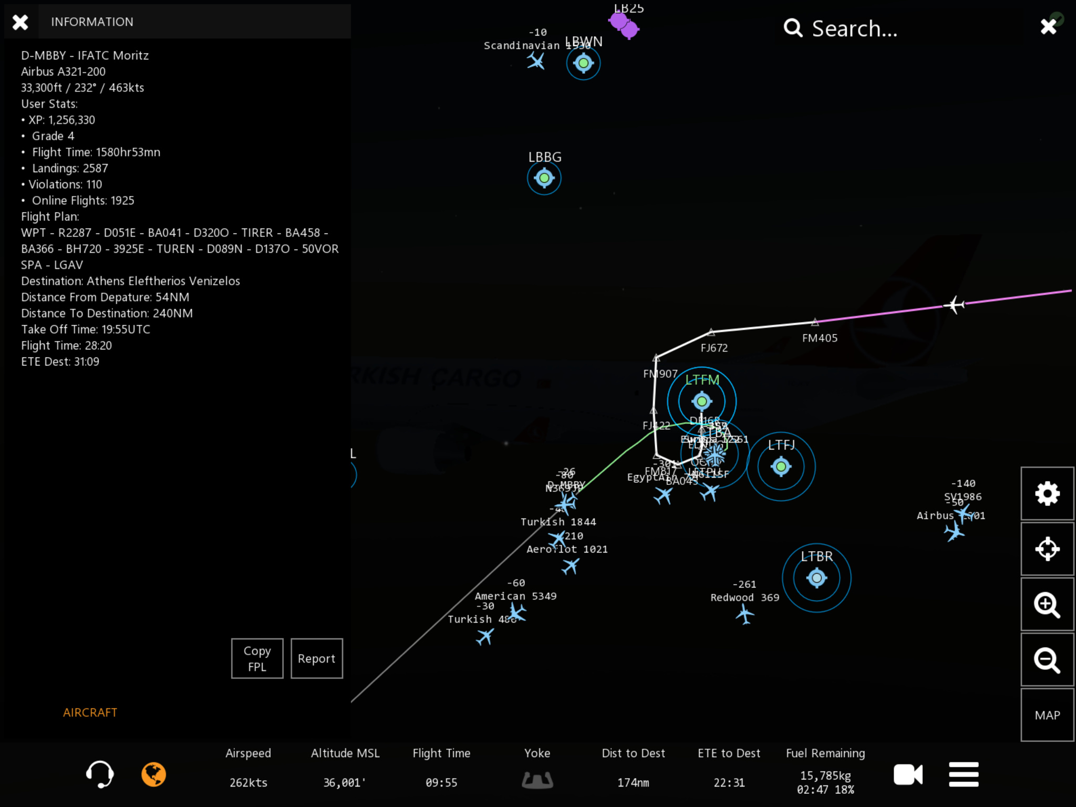Screen dimensions: 1076x807
Task: Zoom out on the map
Action: tap(1047, 660)
